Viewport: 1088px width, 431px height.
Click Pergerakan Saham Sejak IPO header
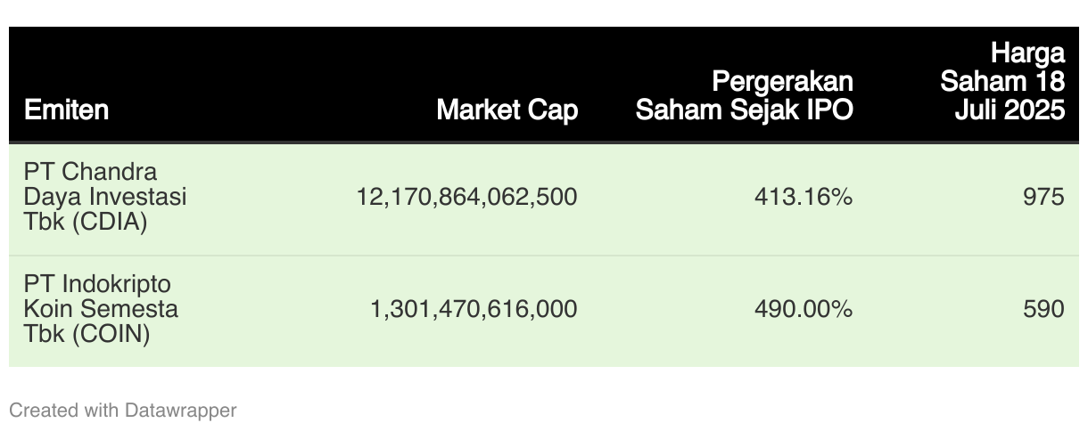click(744, 96)
